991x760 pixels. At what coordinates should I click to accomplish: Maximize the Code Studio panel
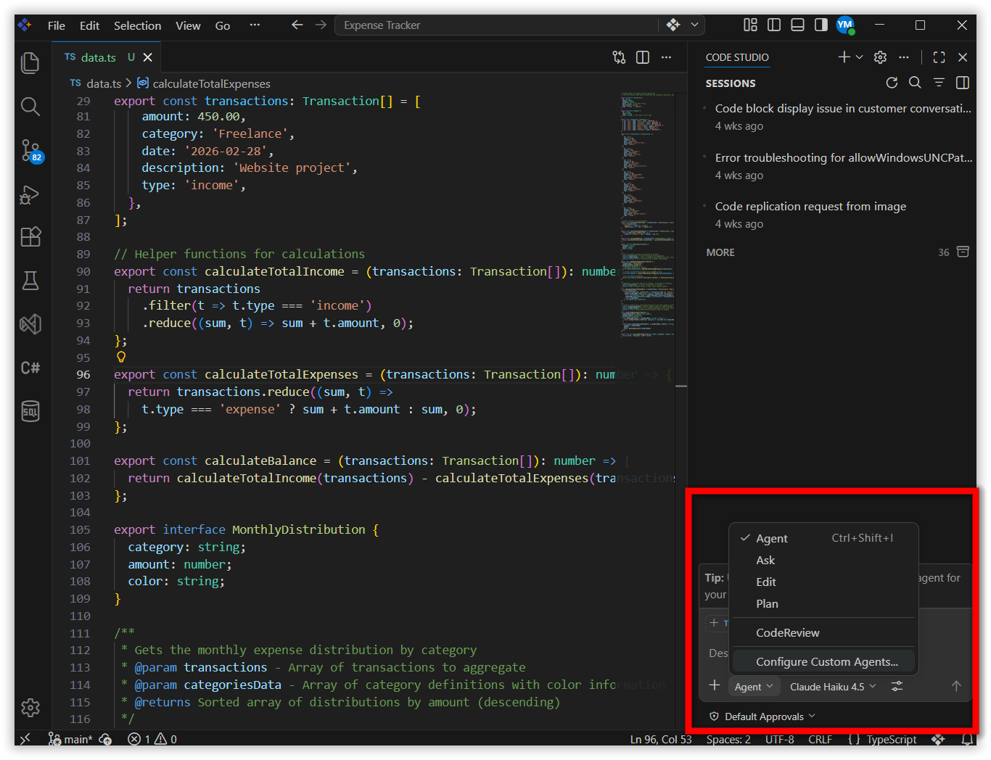pyautogui.click(x=939, y=57)
